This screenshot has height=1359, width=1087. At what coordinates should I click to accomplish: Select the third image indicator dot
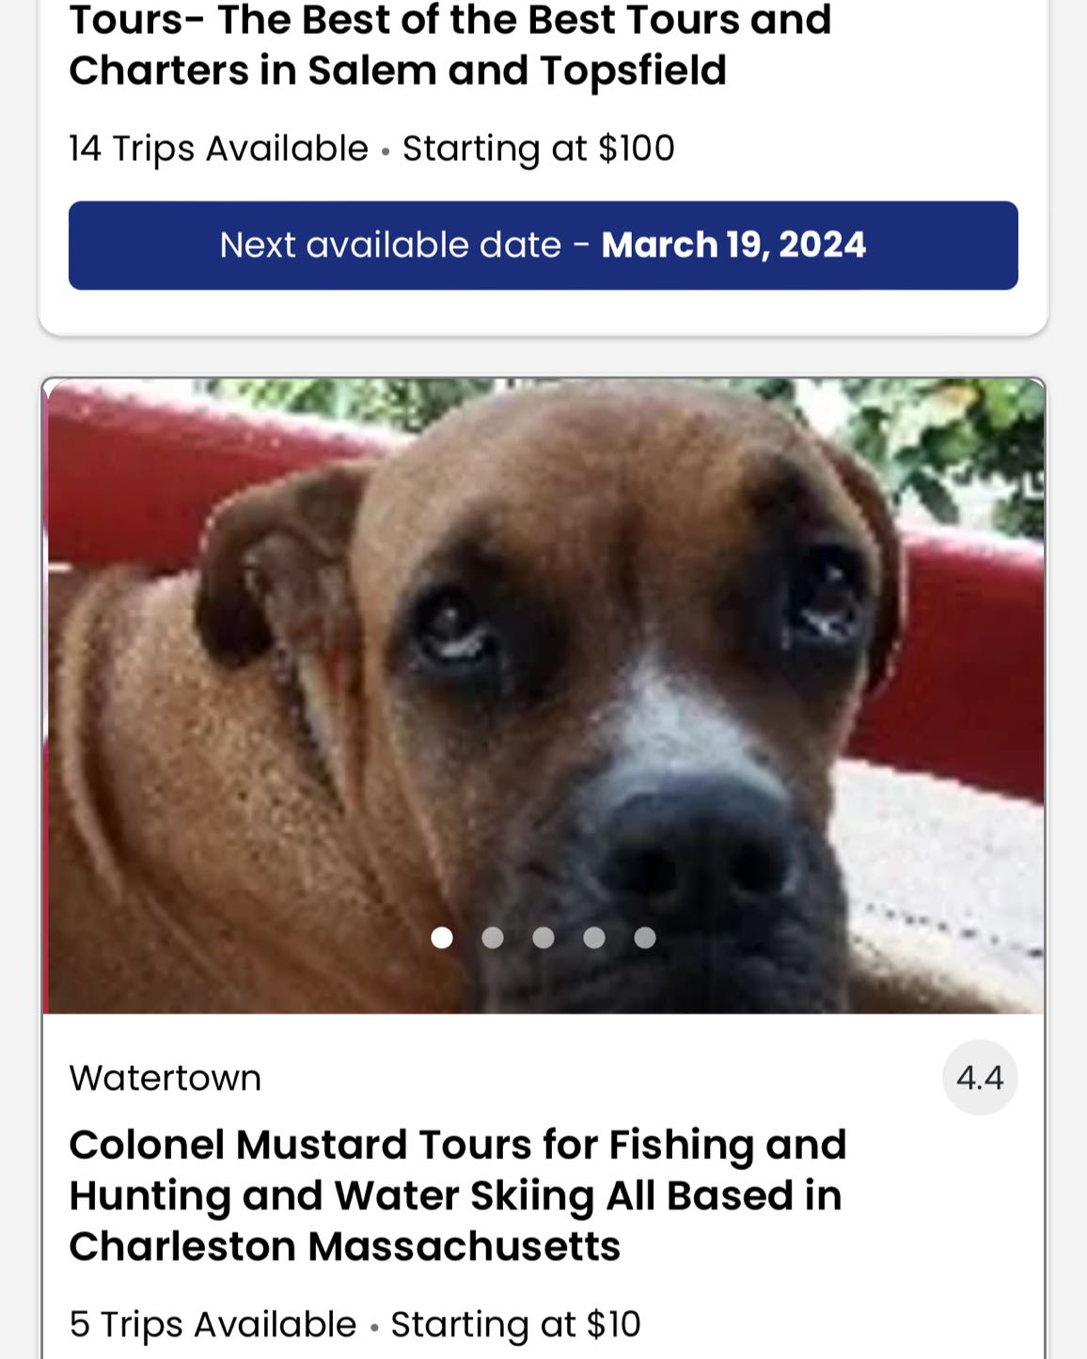(543, 938)
